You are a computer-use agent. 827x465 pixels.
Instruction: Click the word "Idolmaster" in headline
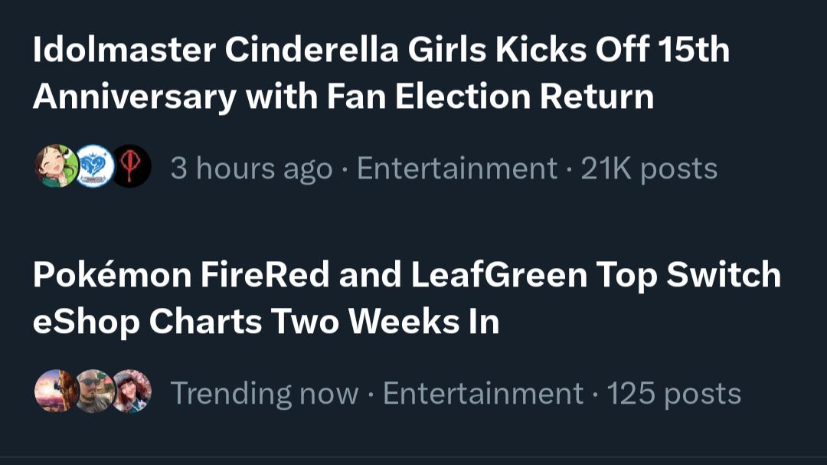125,50
